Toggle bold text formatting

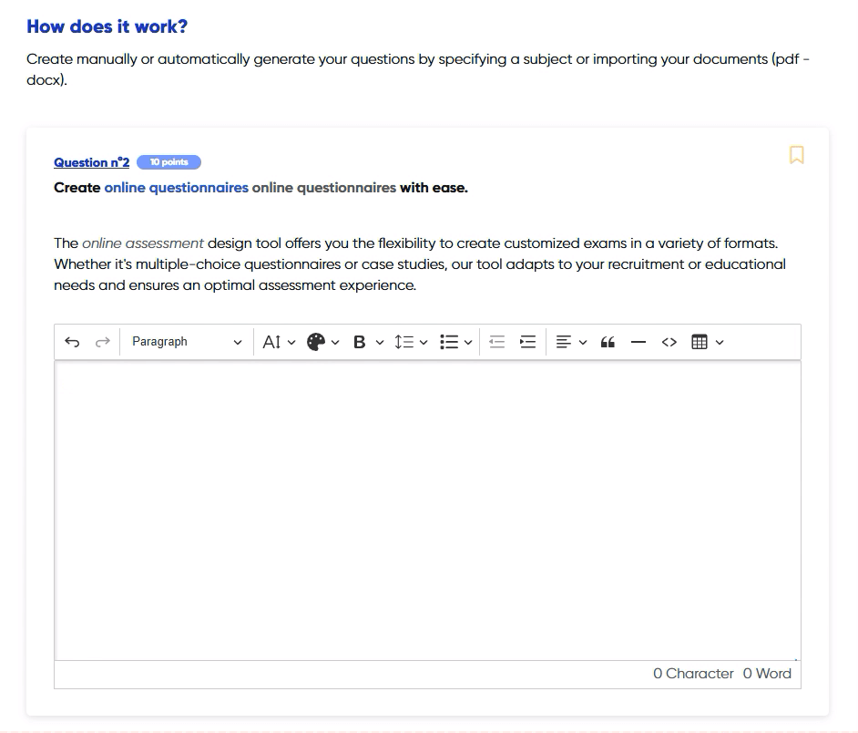click(359, 342)
